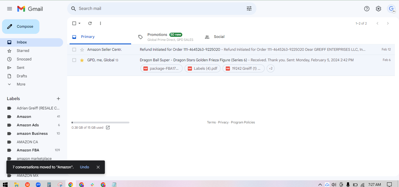Open the Refund Initiated for Order email
The image size is (399, 187).
(x=231, y=50)
